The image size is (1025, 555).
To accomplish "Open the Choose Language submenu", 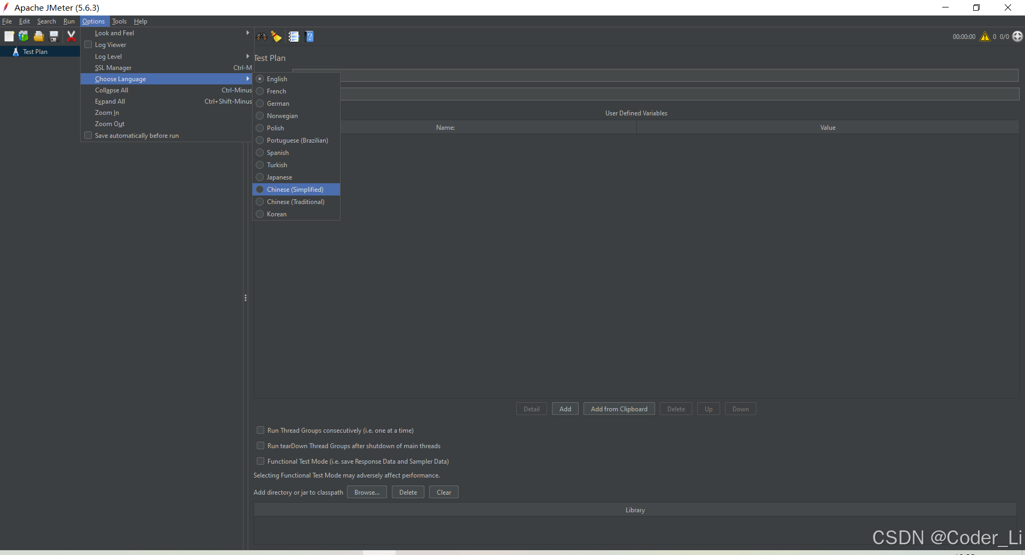I will tap(166, 79).
